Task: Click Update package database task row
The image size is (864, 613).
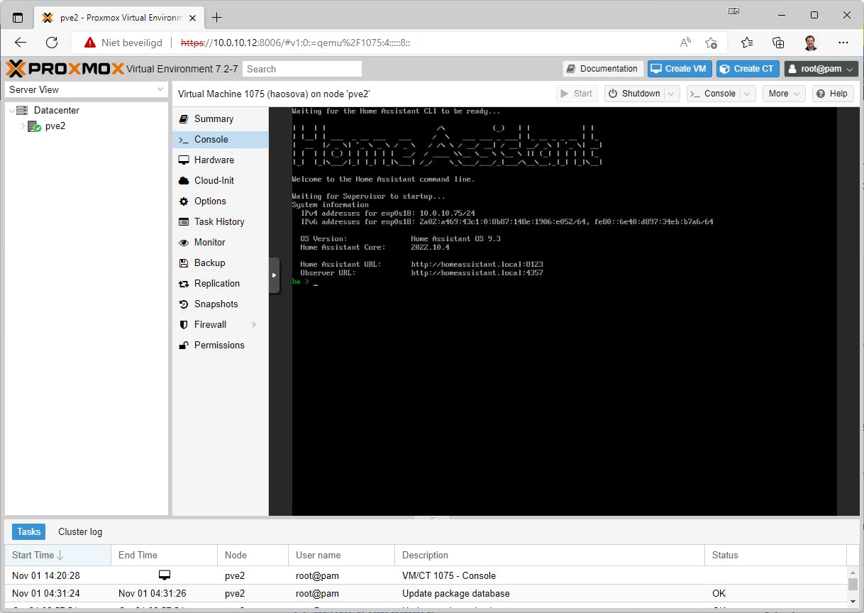Action: tap(426, 593)
